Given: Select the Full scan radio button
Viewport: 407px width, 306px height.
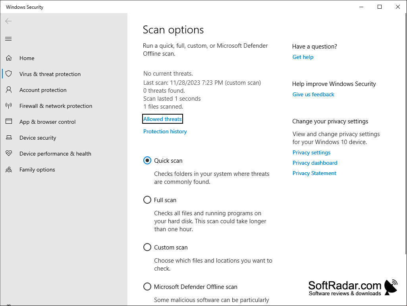Looking at the screenshot, I should coord(147,200).
